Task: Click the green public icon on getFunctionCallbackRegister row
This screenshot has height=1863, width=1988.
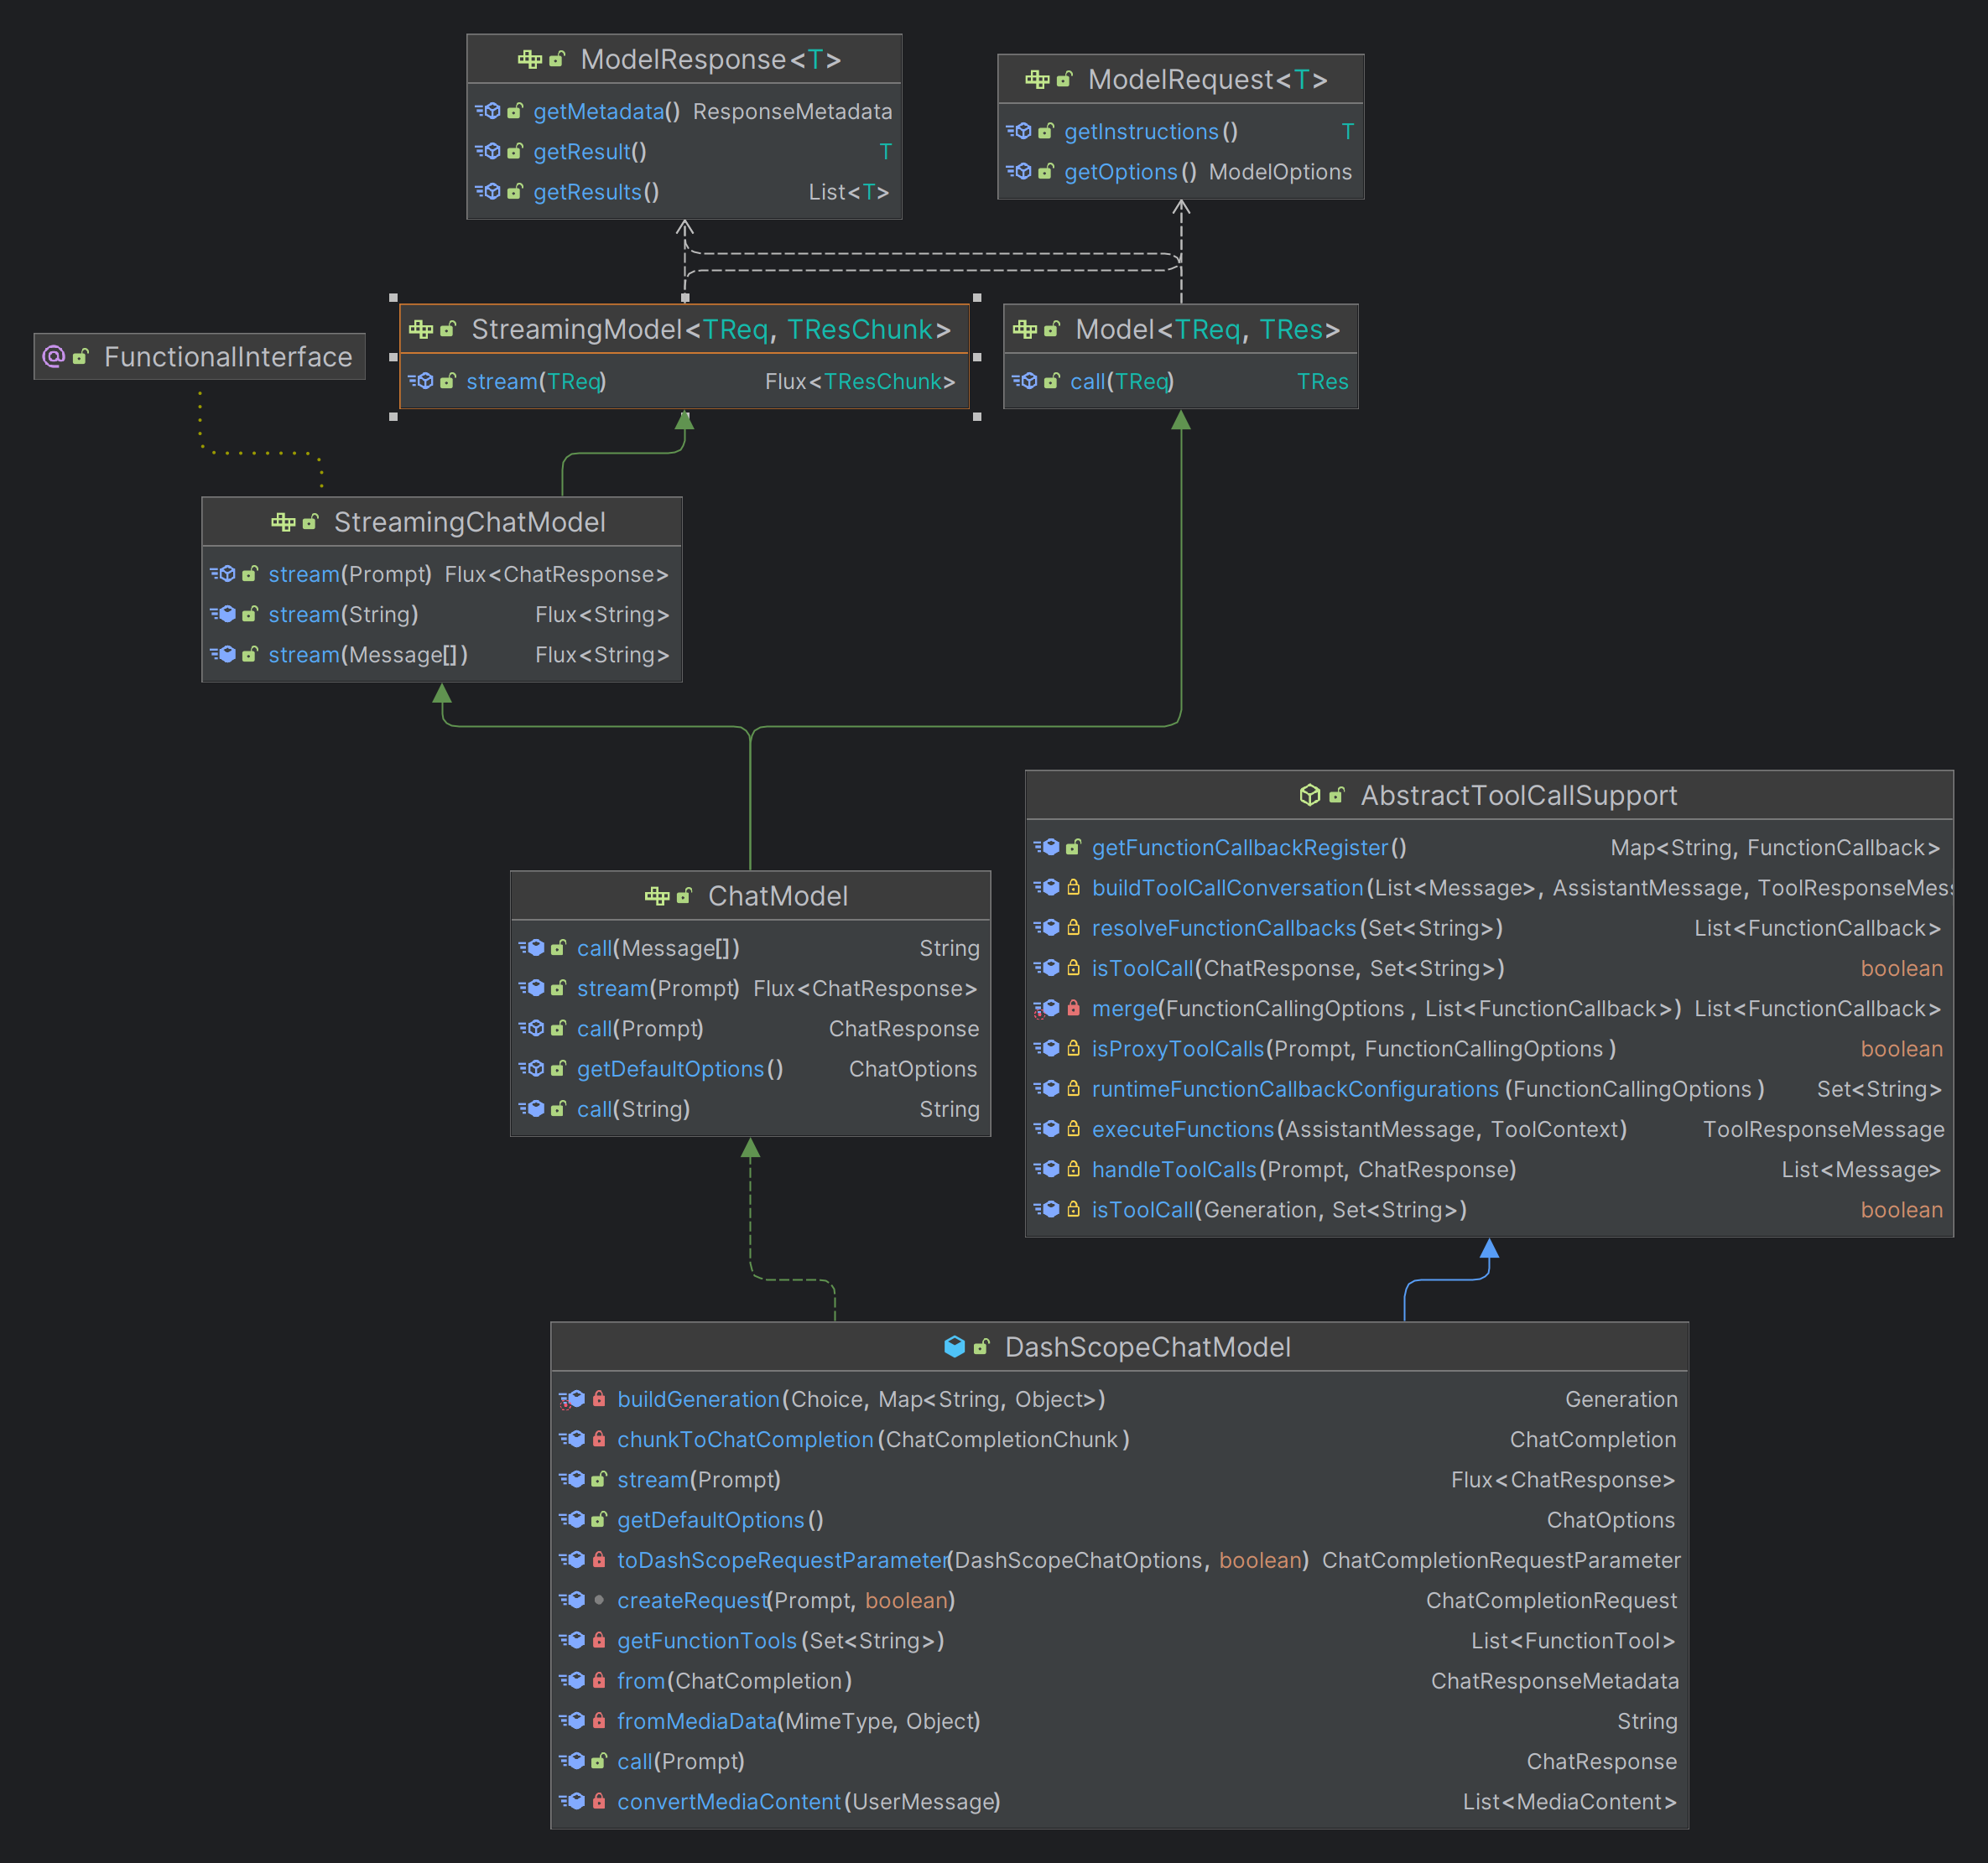Action: click(1073, 848)
